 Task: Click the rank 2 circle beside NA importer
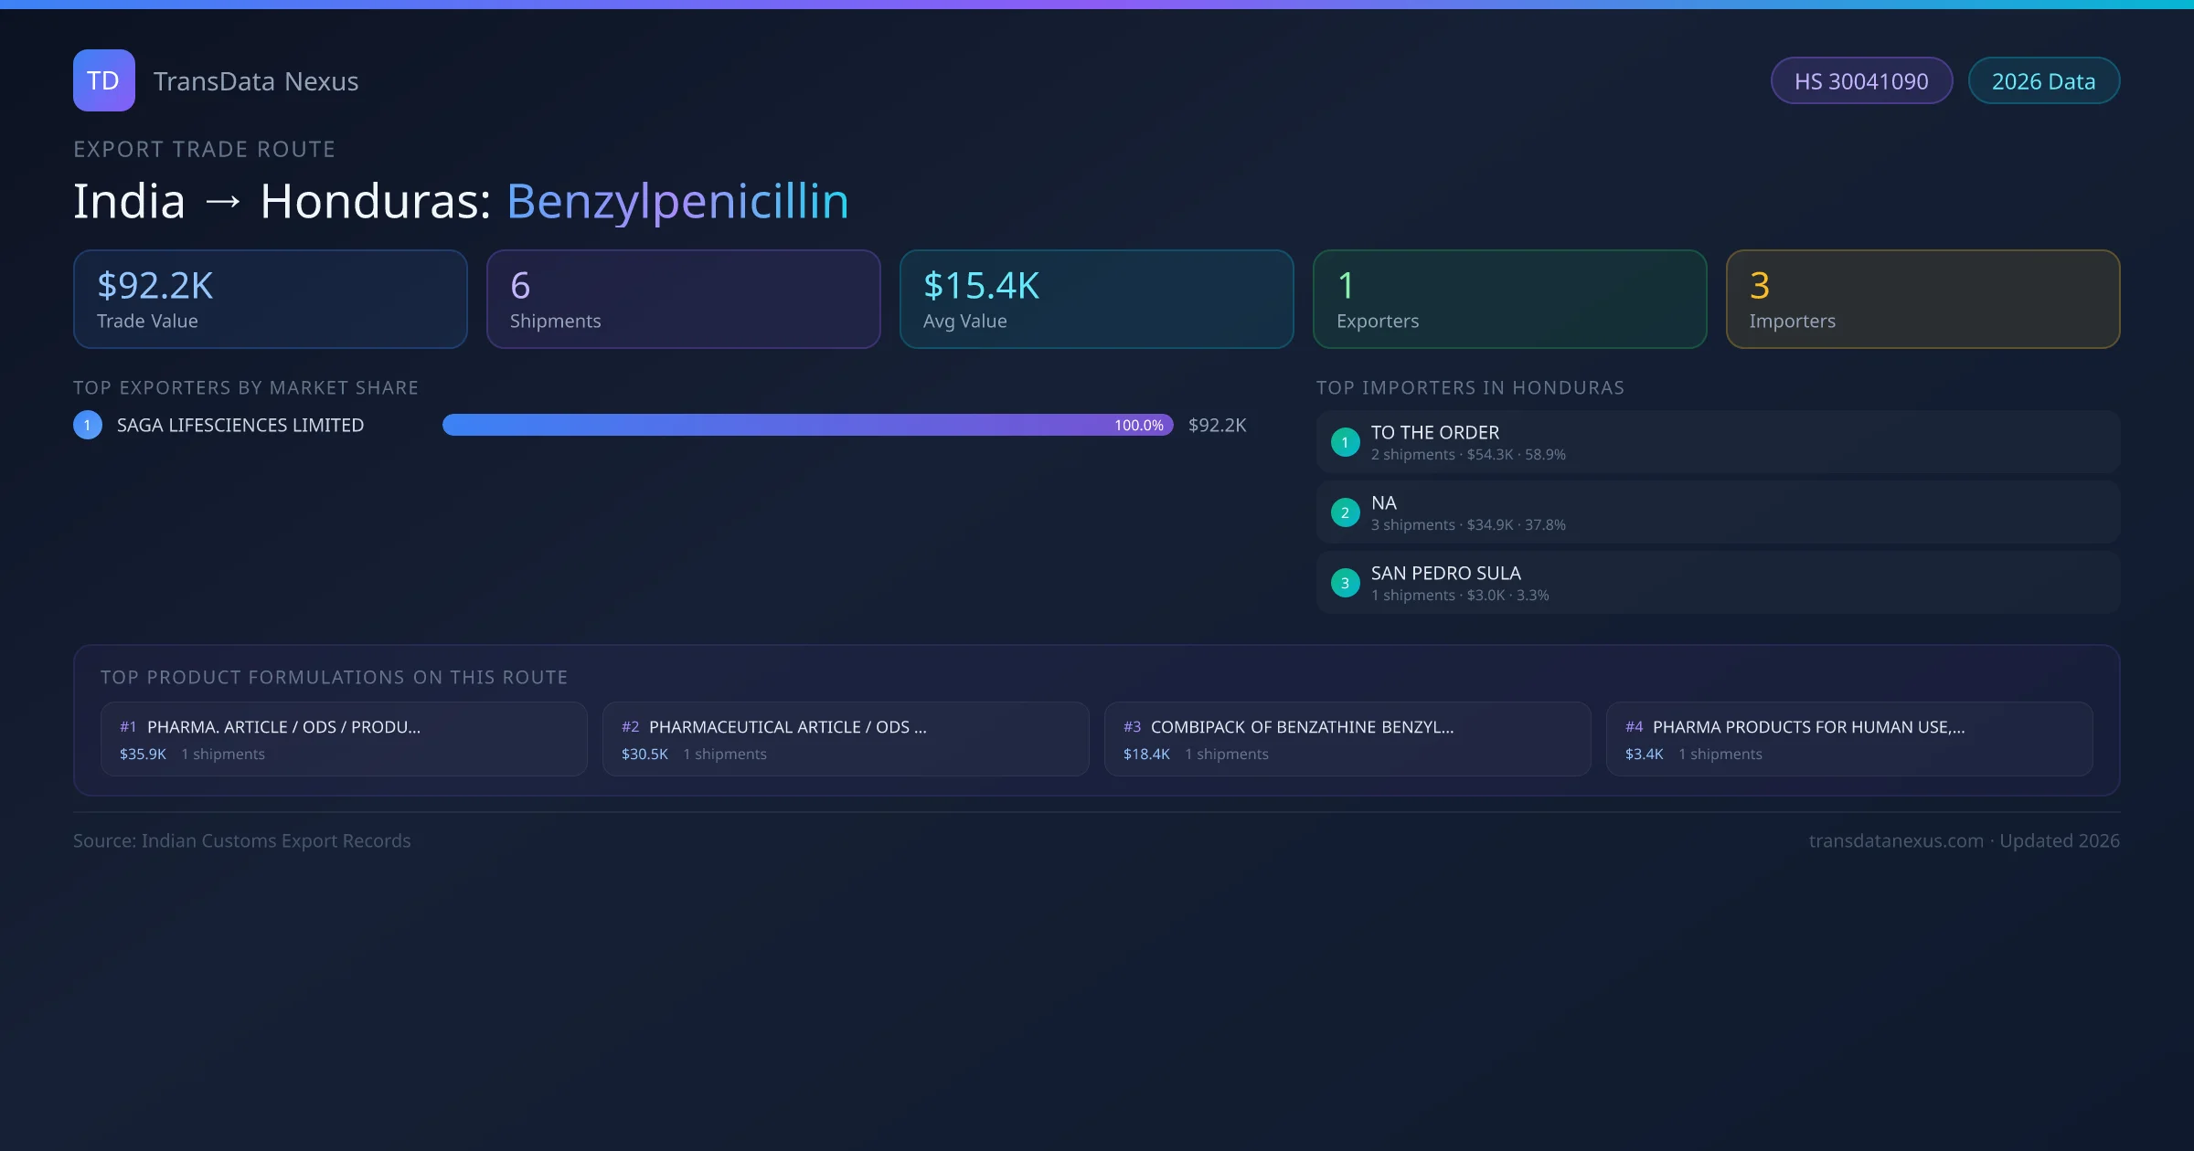point(1345,513)
